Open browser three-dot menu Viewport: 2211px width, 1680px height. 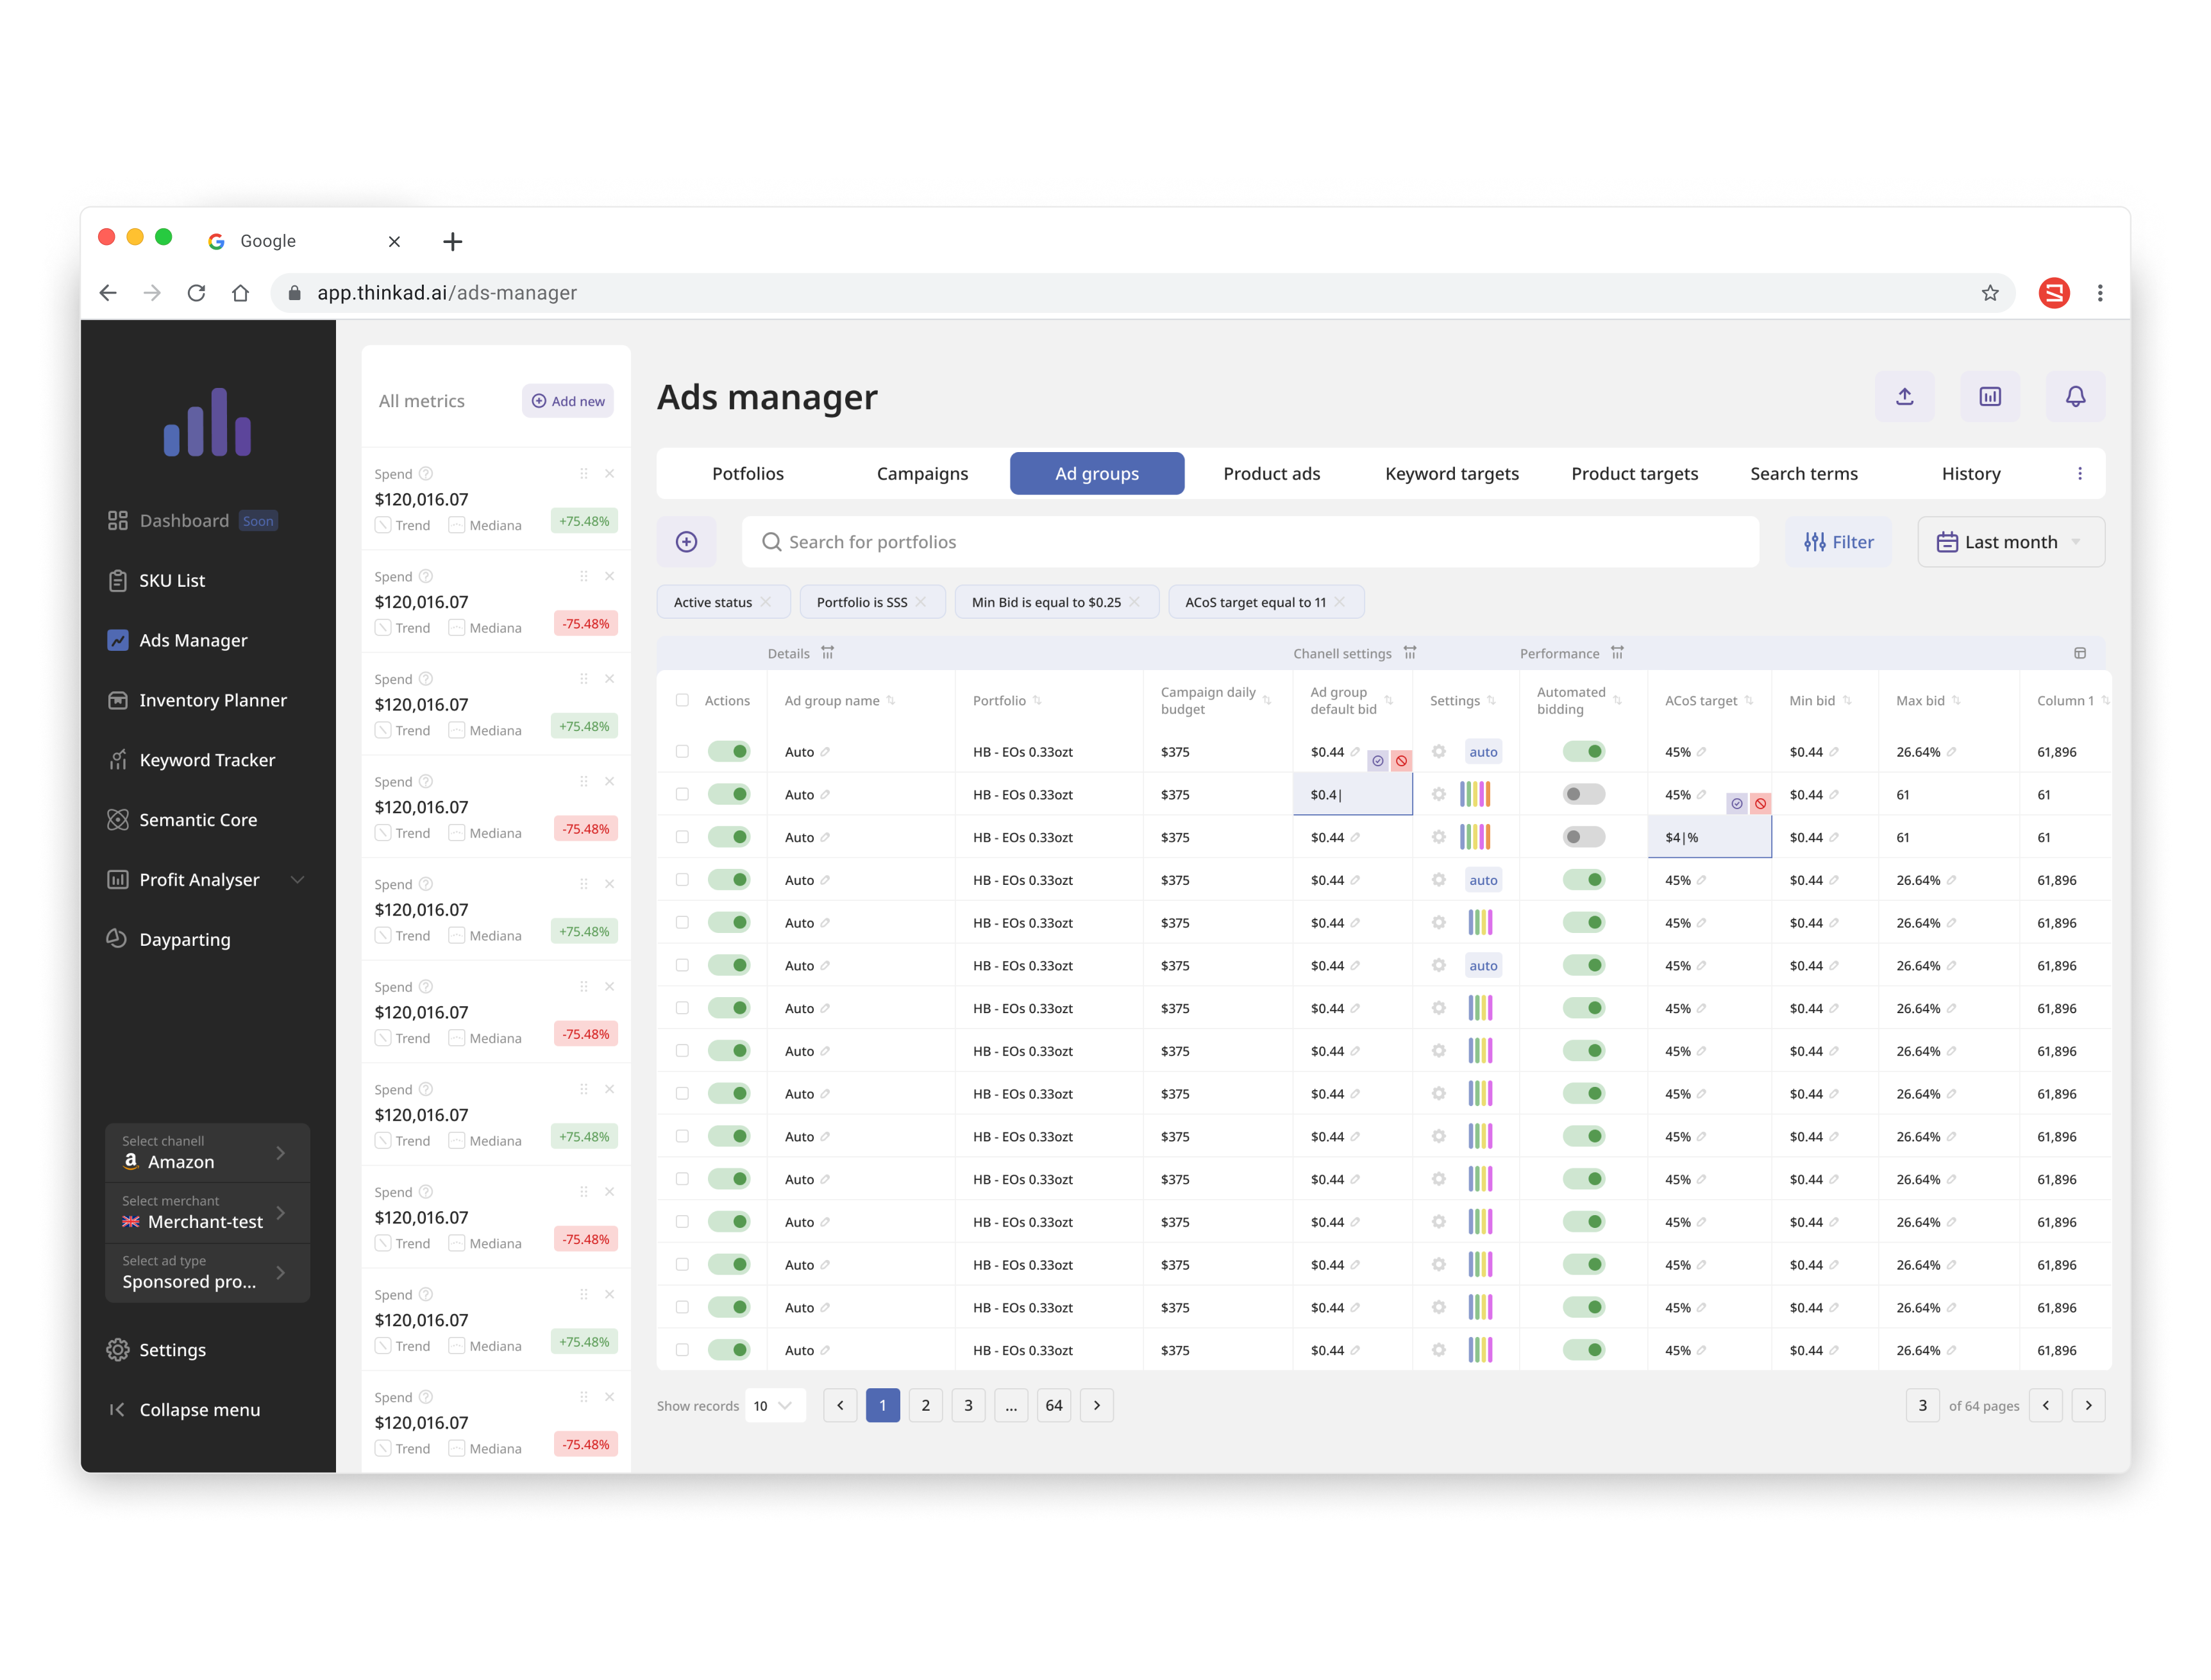(2099, 293)
